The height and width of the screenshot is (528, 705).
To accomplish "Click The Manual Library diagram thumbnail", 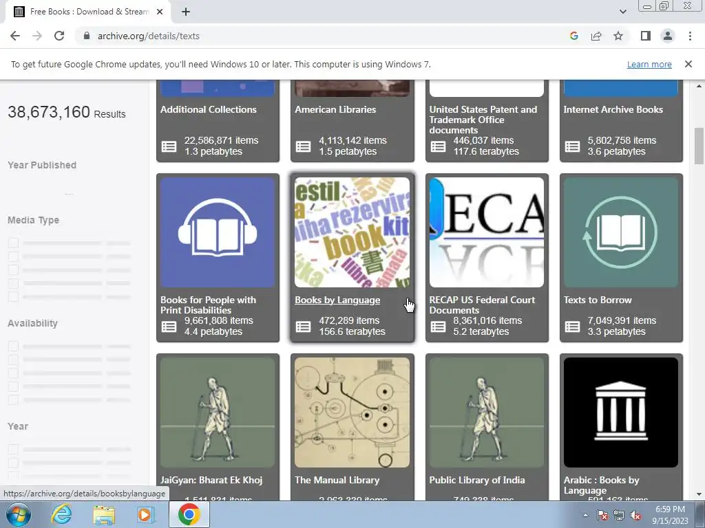I will [352, 412].
